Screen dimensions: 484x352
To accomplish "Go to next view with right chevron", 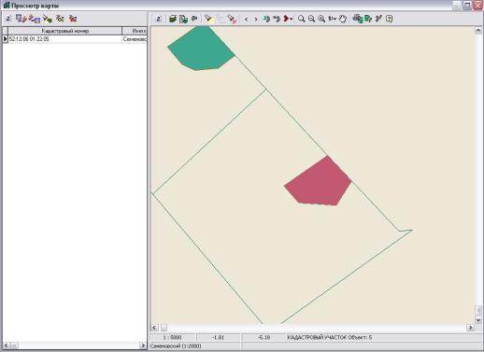I will click(256, 19).
